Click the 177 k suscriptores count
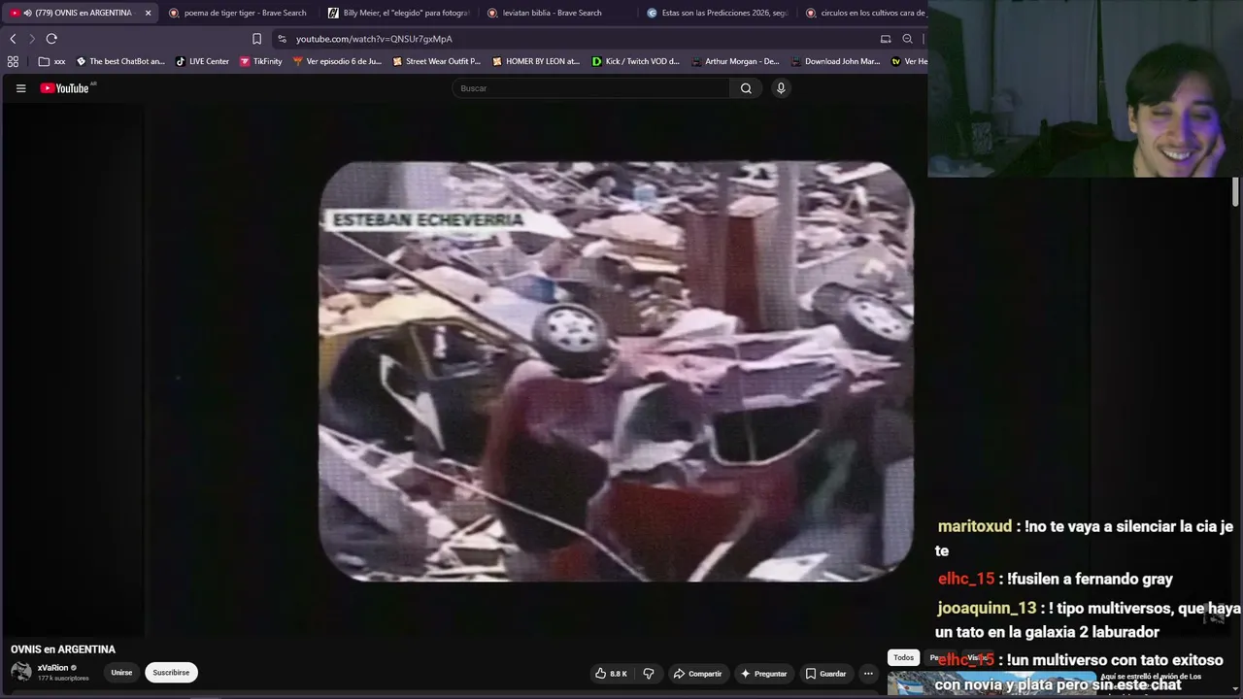 [63, 679]
